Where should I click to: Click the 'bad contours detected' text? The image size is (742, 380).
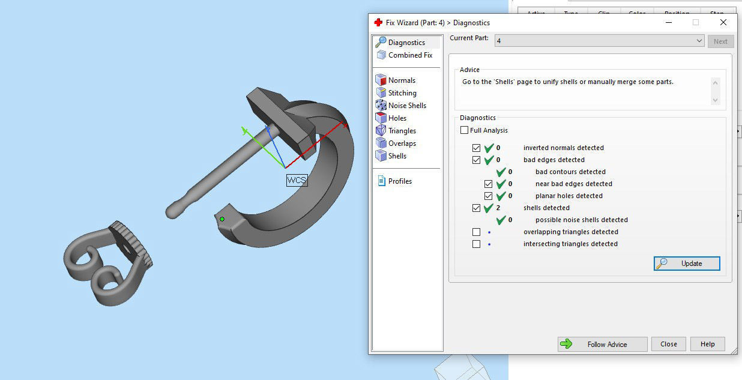tap(570, 172)
